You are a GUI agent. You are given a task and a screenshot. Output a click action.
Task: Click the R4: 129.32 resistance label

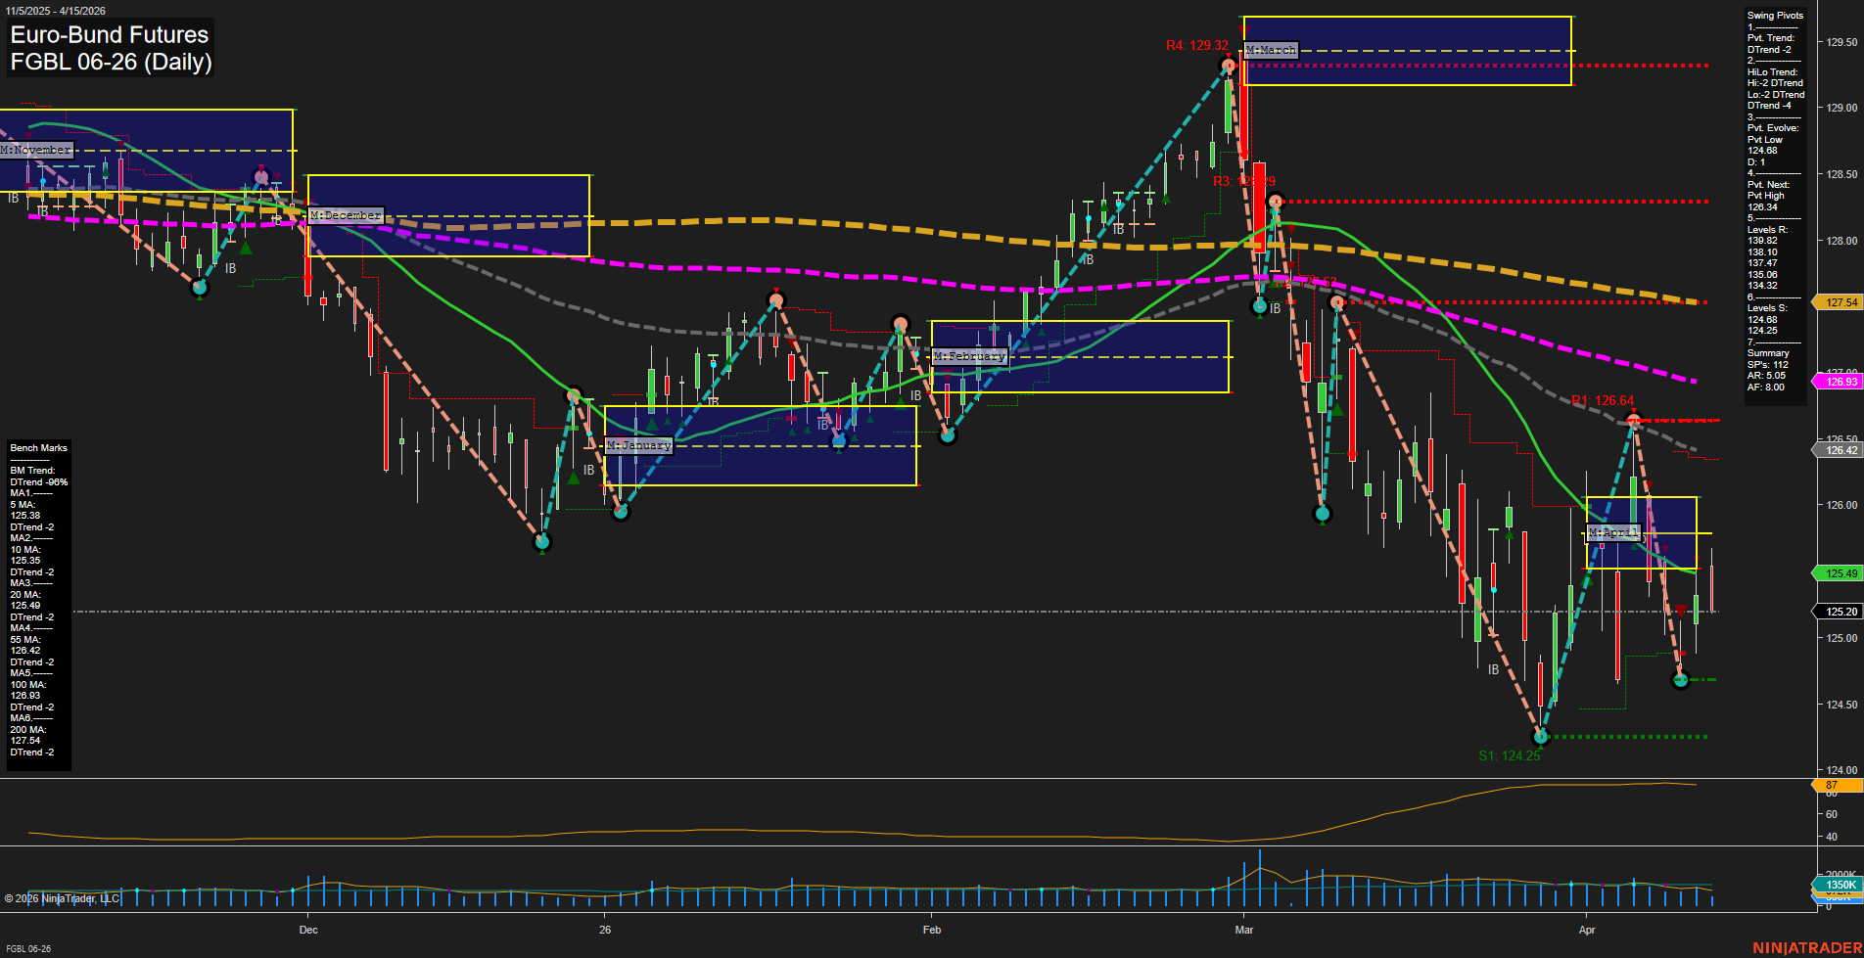coord(1194,43)
